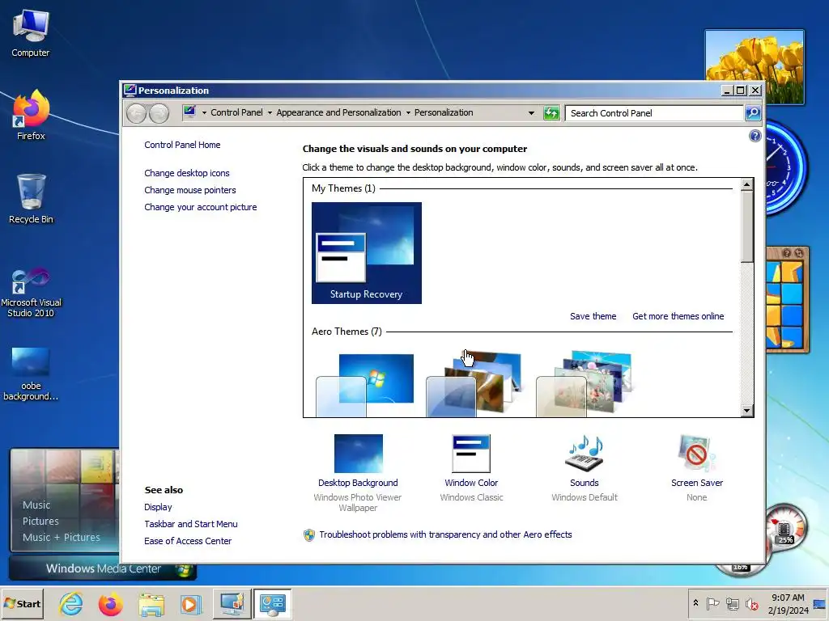Click the muted volume tray icon
This screenshot has height=621, width=829.
(751, 603)
